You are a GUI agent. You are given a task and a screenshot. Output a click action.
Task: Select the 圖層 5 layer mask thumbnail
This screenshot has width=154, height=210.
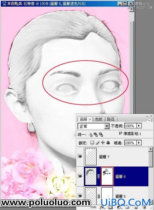click(107, 196)
